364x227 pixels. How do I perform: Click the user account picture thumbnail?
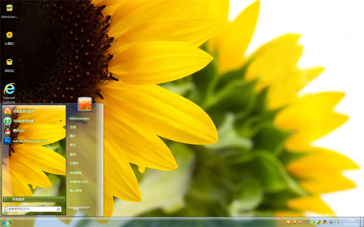point(85,104)
